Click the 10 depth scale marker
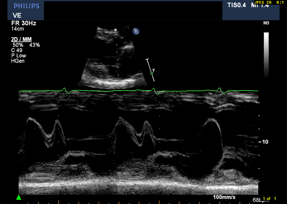Screen dimensions: 287x204 pos(265,142)
